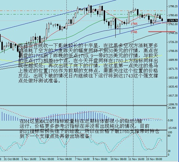Click the 11 Nov 16:00 date label
This screenshot has height=162, width=179.
pos(136,159)
